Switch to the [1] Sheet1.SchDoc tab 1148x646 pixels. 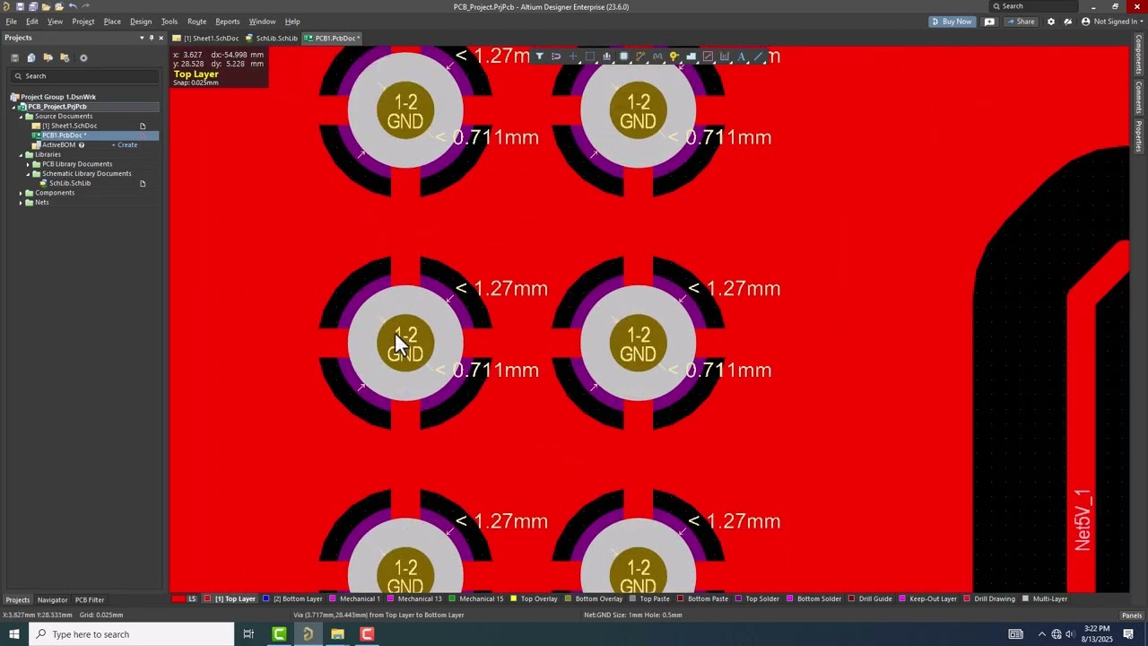click(x=206, y=39)
